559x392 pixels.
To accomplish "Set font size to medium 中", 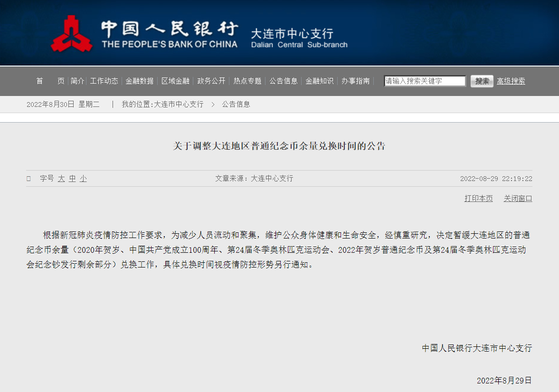I will (72, 179).
